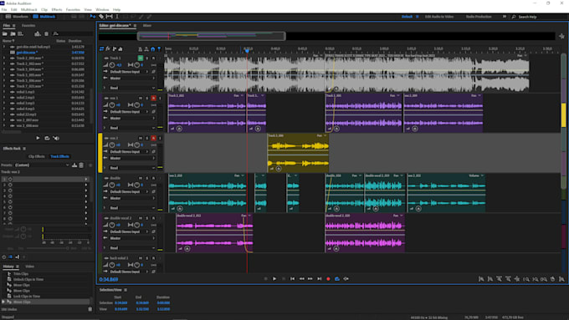Click the yellow vox 2 clip in timeline
Screen dimensions: 569x320
point(298,153)
